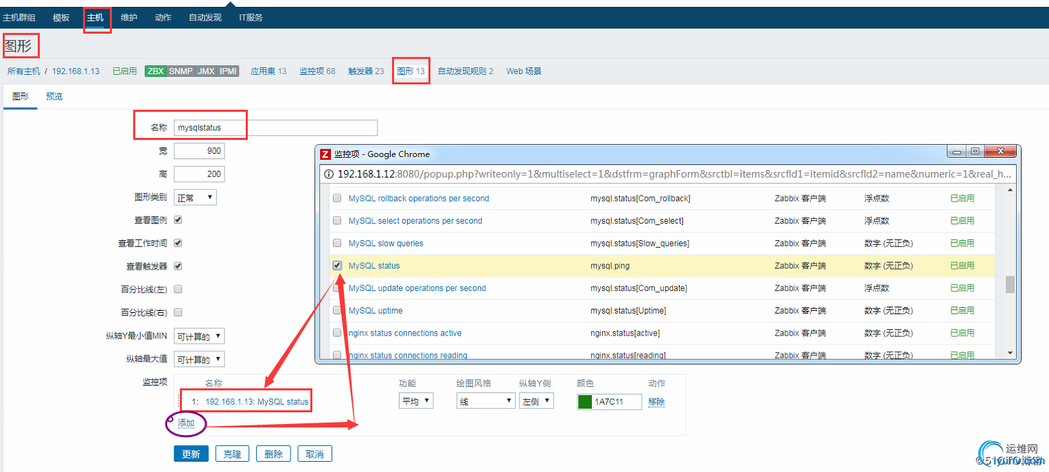Toggle the 查看图例 checkbox

[x=178, y=220]
